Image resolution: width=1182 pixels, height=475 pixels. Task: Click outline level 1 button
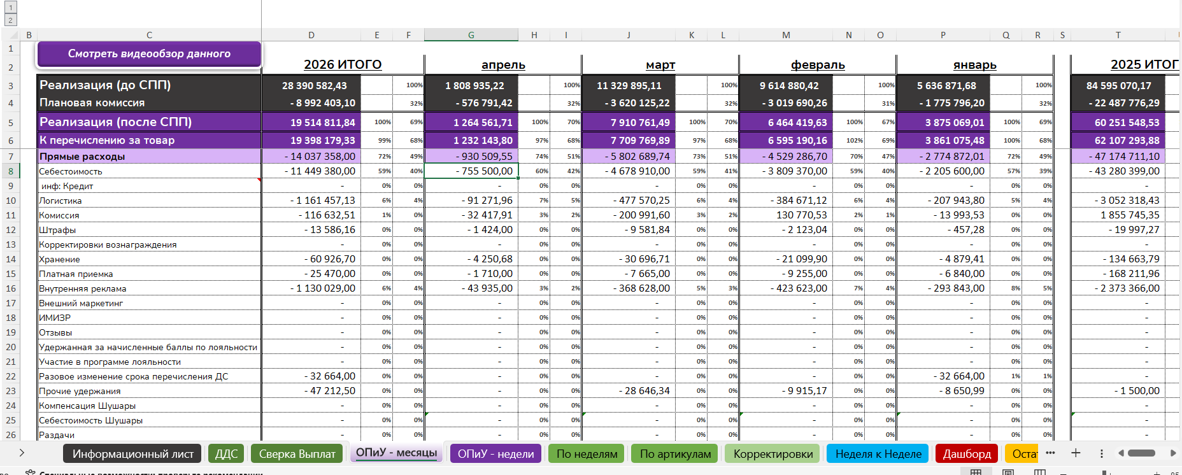tap(10, 7)
